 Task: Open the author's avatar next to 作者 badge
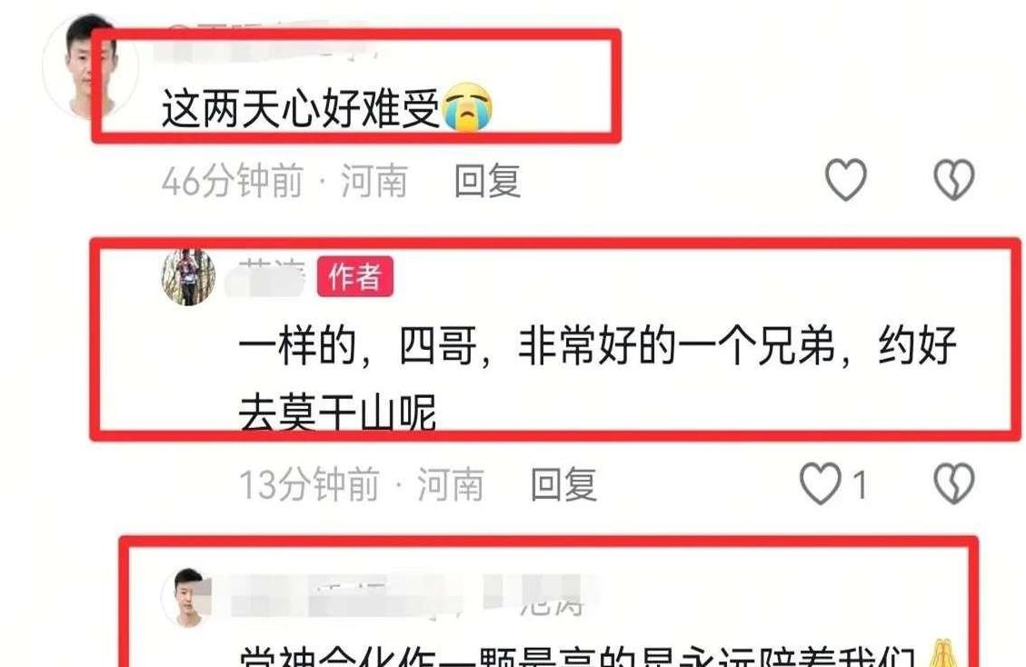tap(188, 277)
